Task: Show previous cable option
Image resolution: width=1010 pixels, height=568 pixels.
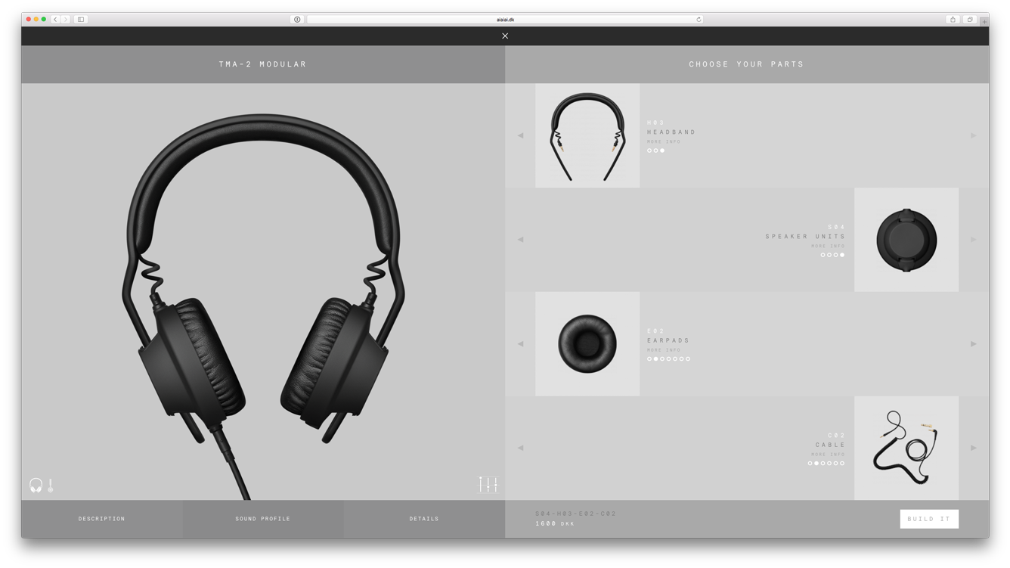Action: click(520, 448)
